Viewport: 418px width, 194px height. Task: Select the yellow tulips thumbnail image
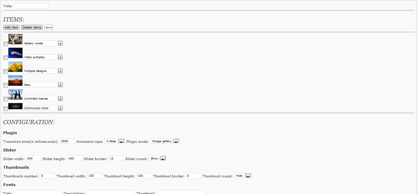click(16, 67)
